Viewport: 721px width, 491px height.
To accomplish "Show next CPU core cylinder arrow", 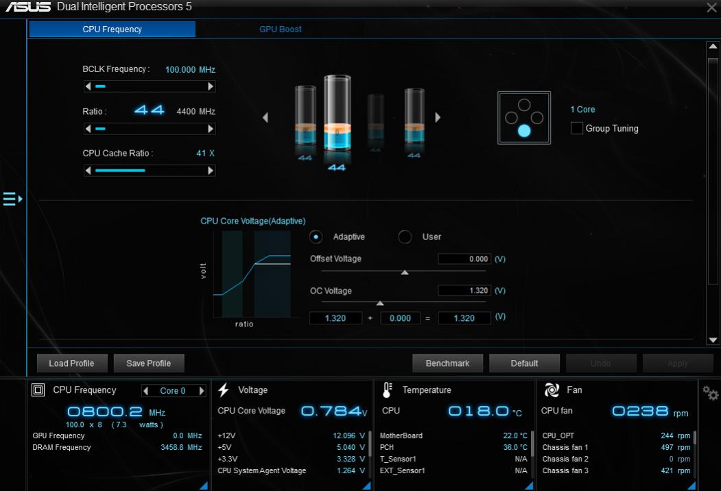I will pyautogui.click(x=438, y=117).
